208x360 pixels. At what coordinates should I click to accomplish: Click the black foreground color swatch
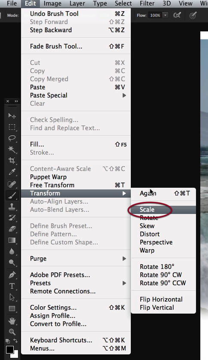pyautogui.click(x=9, y=350)
